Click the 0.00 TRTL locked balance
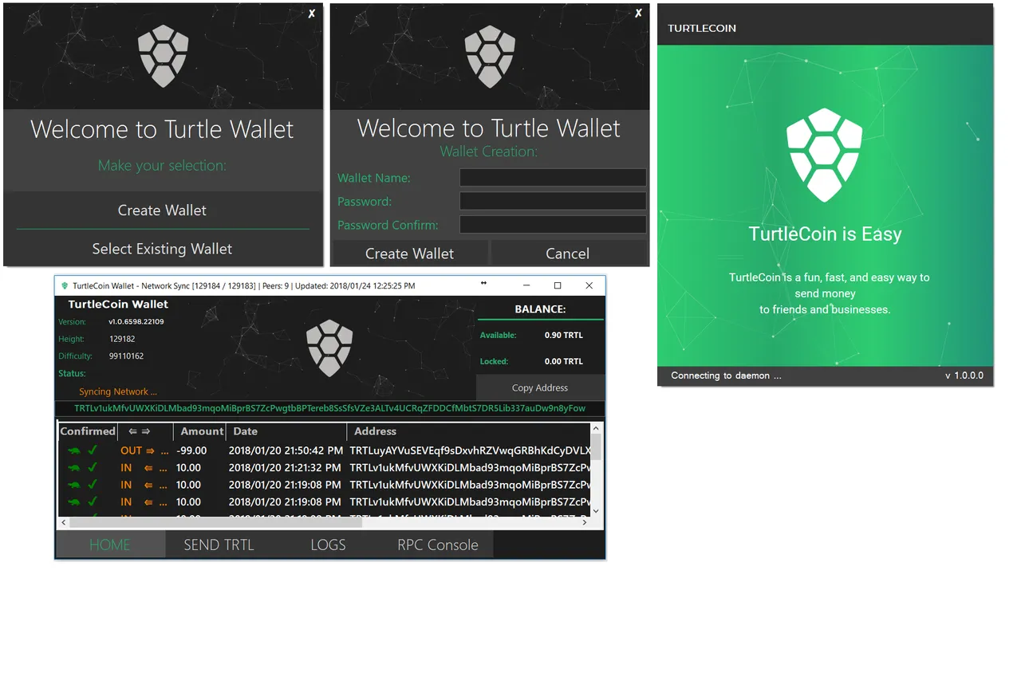This screenshot has height=692, width=1021. point(564,361)
